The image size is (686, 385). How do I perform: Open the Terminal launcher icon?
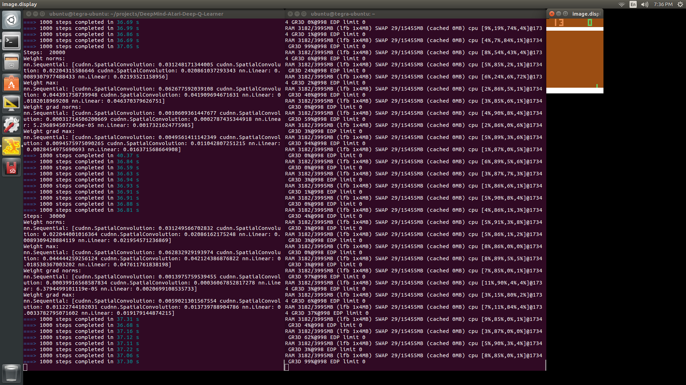pyautogui.click(x=11, y=41)
